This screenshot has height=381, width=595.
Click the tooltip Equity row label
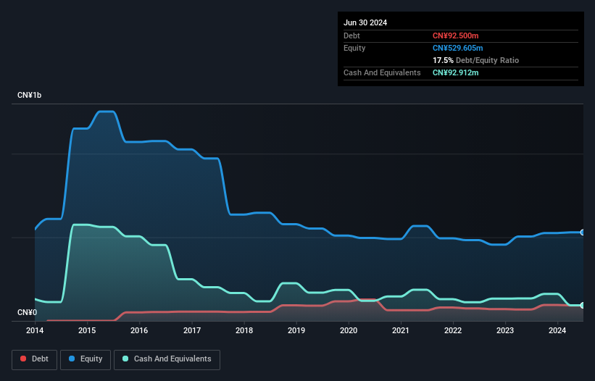[354, 48]
